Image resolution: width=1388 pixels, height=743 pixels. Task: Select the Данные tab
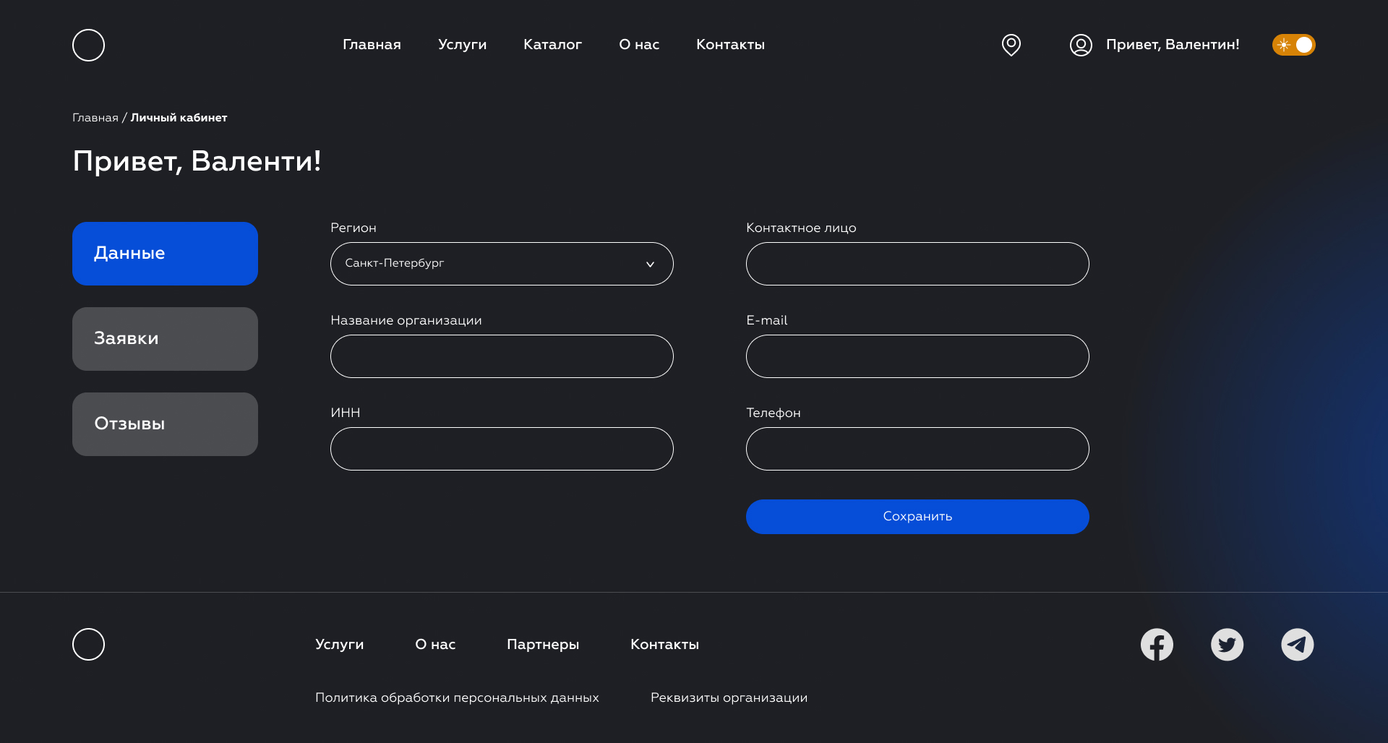point(165,254)
